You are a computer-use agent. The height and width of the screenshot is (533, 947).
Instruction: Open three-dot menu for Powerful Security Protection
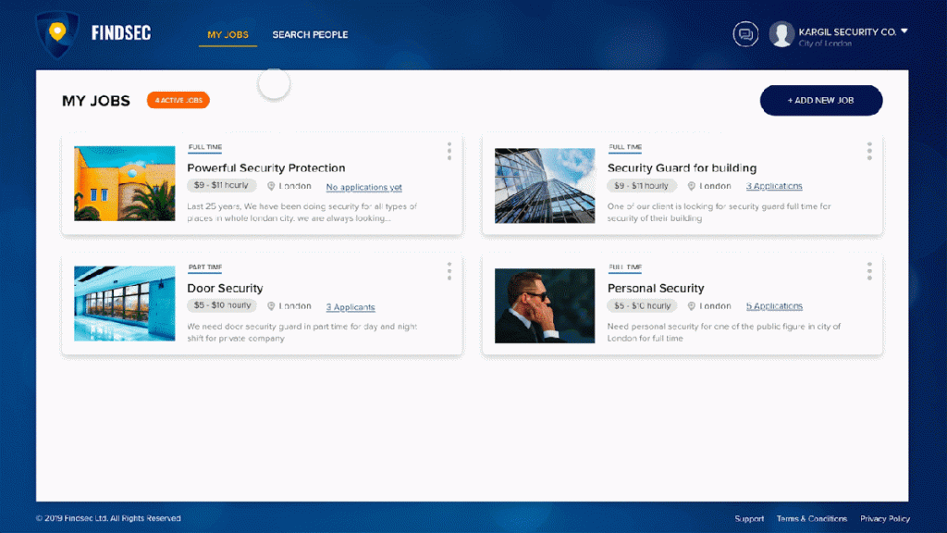[449, 151]
